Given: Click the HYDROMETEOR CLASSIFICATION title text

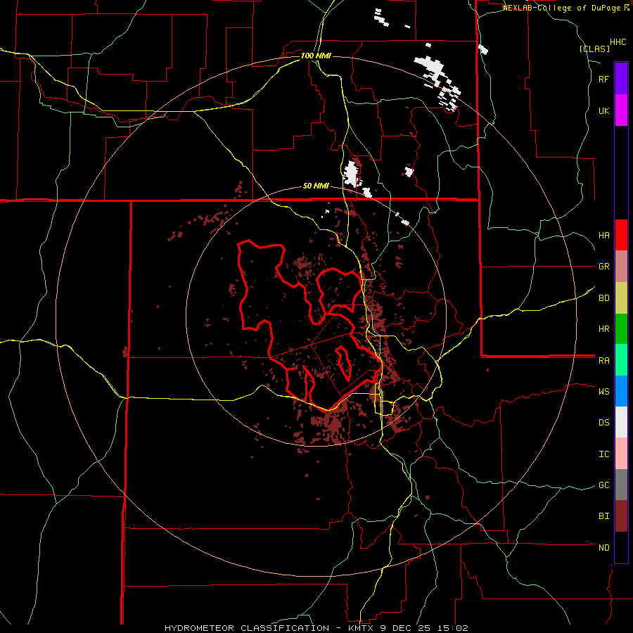Looking at the screenshot, I should coord(247,628).
